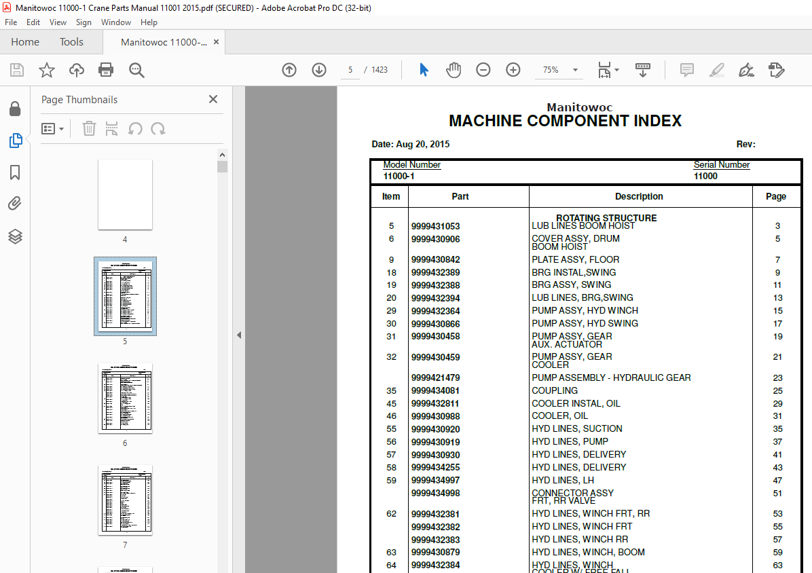Switch to the Tools tab
Image resolution: width=812 pixels, height=573 pixels.
pyautogui.click(x=71, y=42)
